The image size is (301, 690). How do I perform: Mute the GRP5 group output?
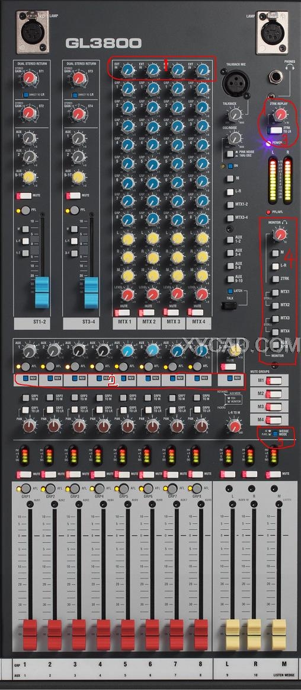pyautogui.click(x=123, y=475)
